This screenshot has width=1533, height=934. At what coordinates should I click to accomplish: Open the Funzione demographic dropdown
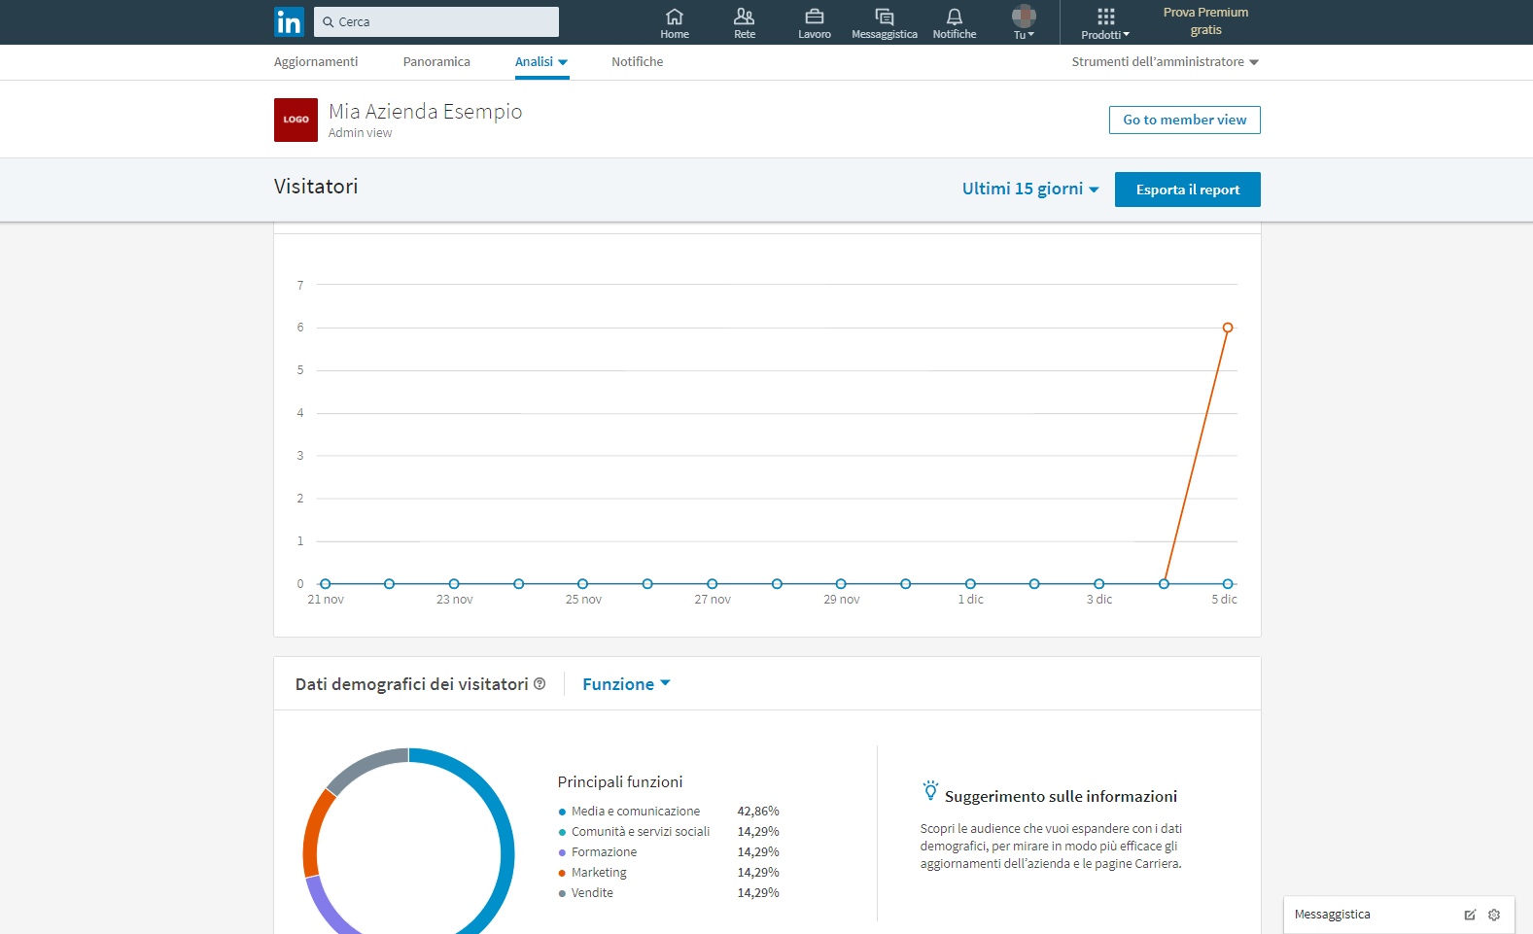tap(626, 684)
